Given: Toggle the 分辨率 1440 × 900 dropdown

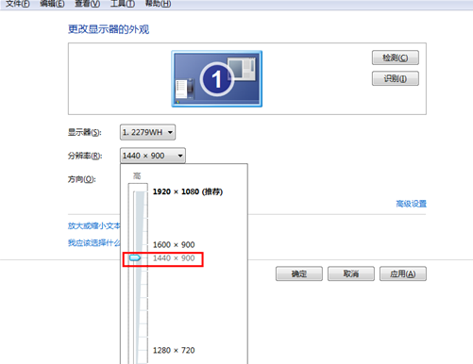Looking at the screenshot, I should tap(153, 156).
